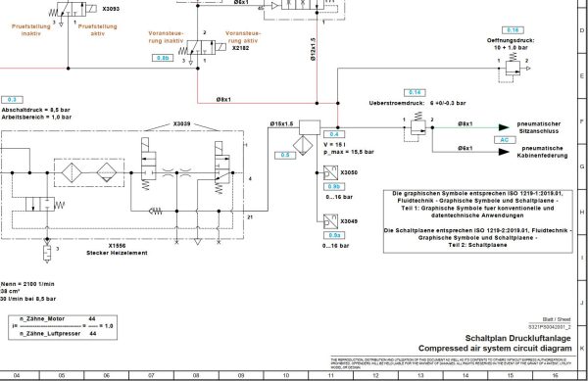Click the arrowhead pointing to pneumatischer Sitzanschluss
588x381 pixels.
[504, 127]
